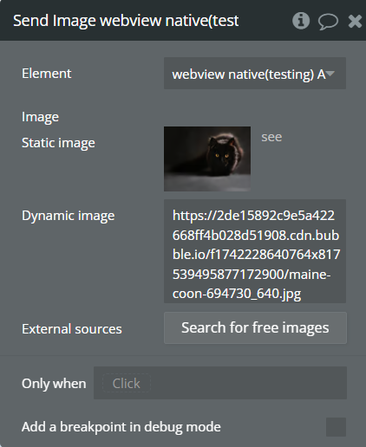Open the comment bubble icon
The height and width of the screenshot is (447, 366).
[x=328, y=22]
